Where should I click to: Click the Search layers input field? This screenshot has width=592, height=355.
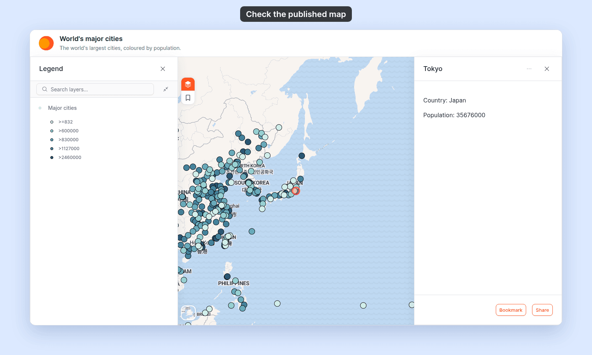(x=95, y=89)
